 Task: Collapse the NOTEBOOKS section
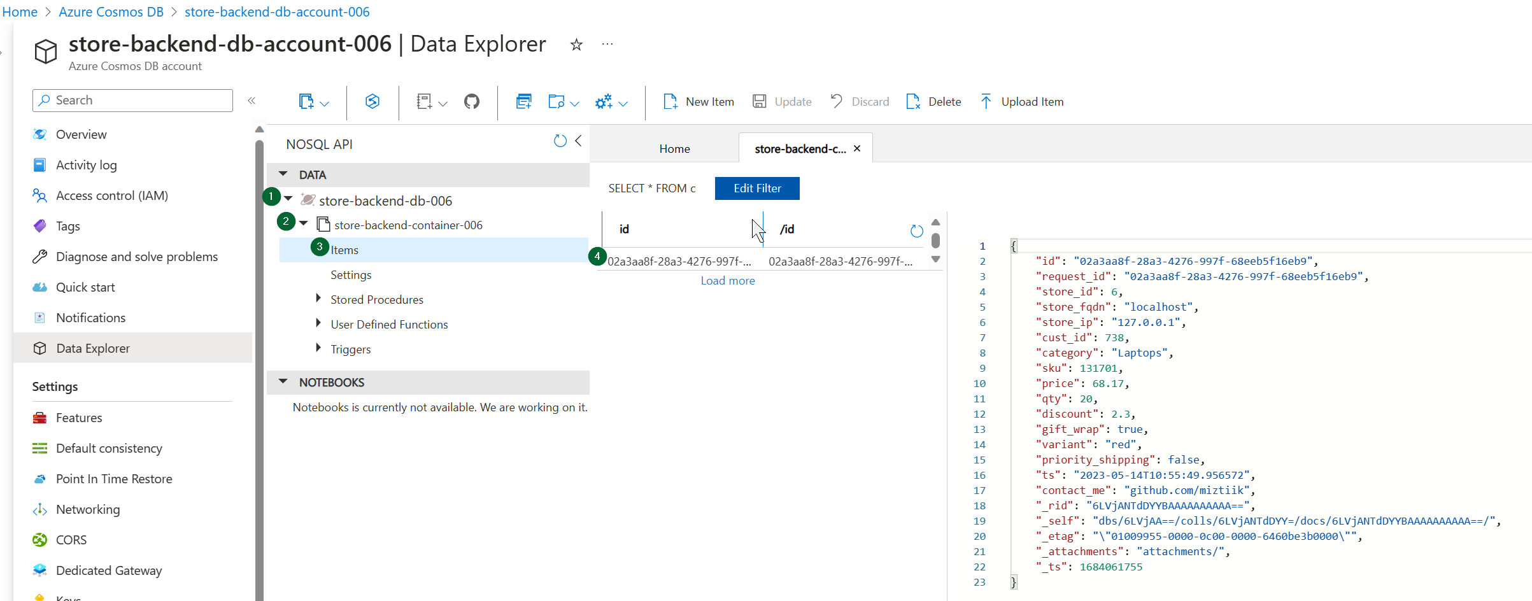283,381
